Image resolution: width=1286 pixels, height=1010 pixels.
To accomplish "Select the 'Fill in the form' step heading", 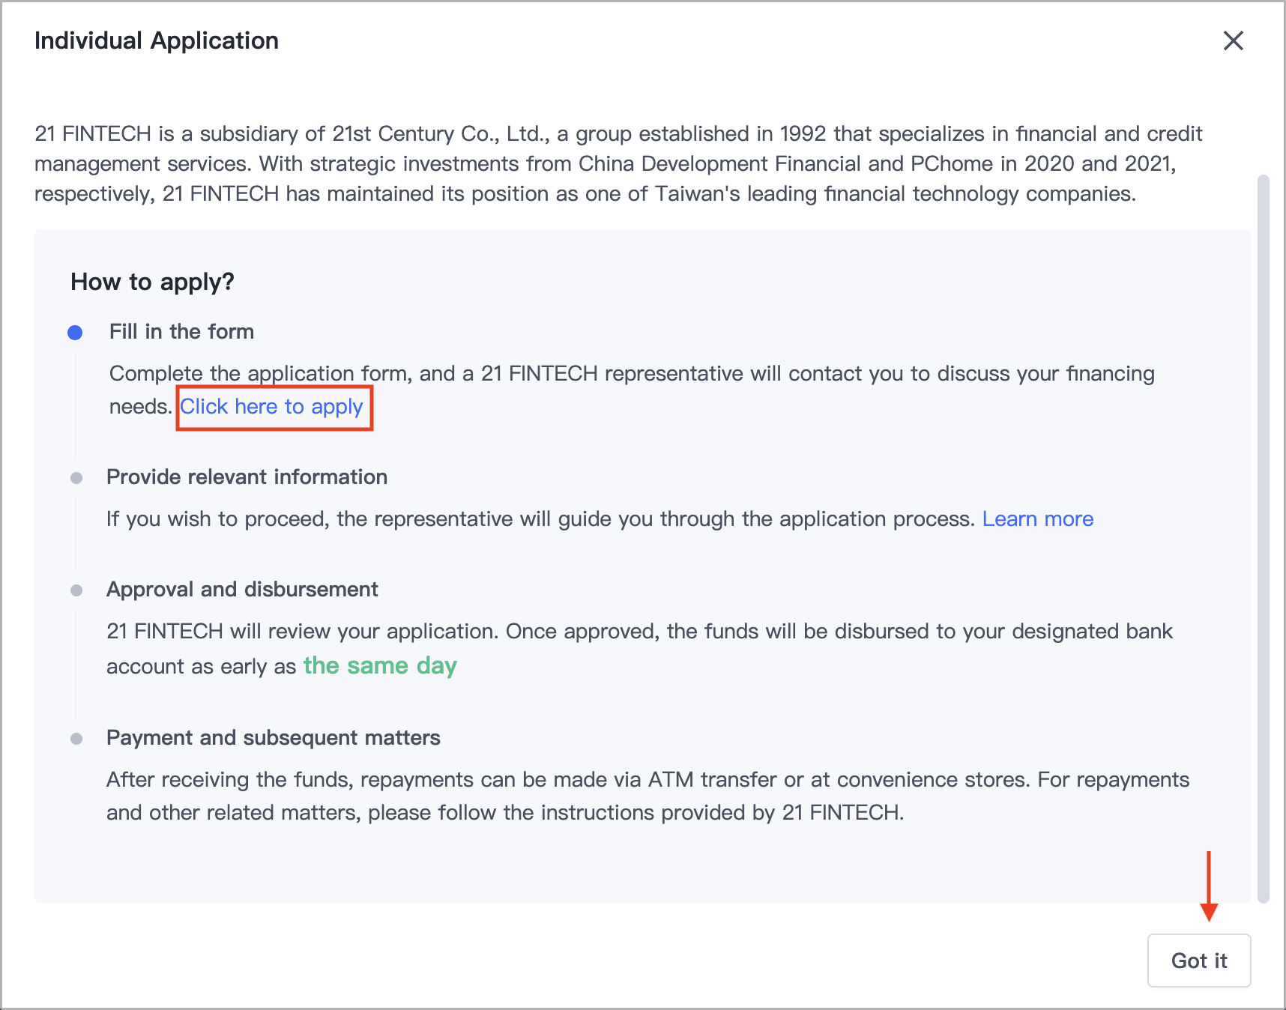I will [x=181, y=331].
